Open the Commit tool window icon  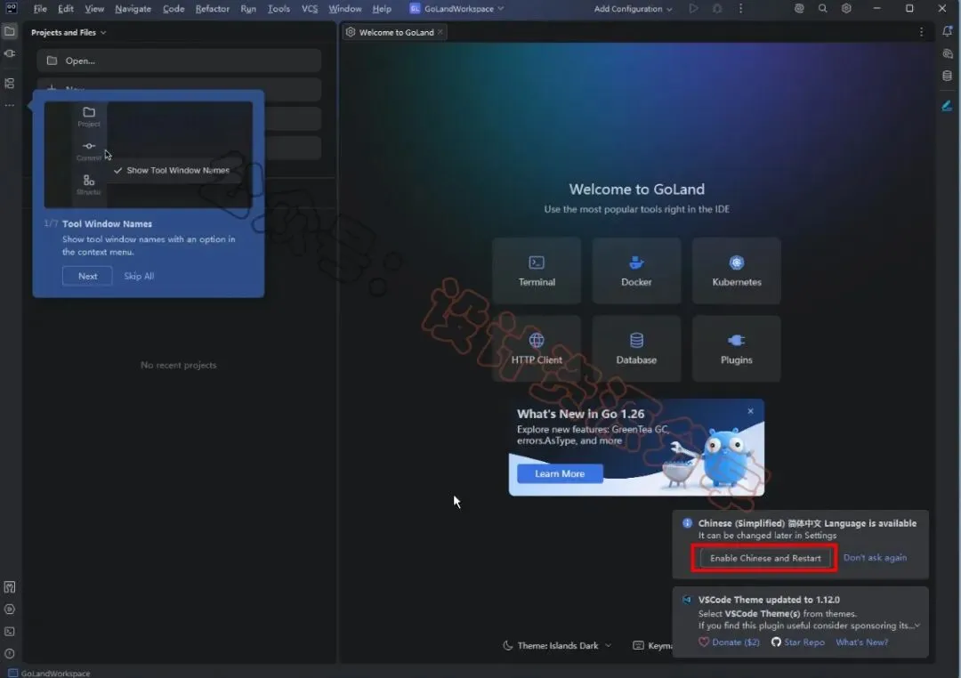click(10, 53)
